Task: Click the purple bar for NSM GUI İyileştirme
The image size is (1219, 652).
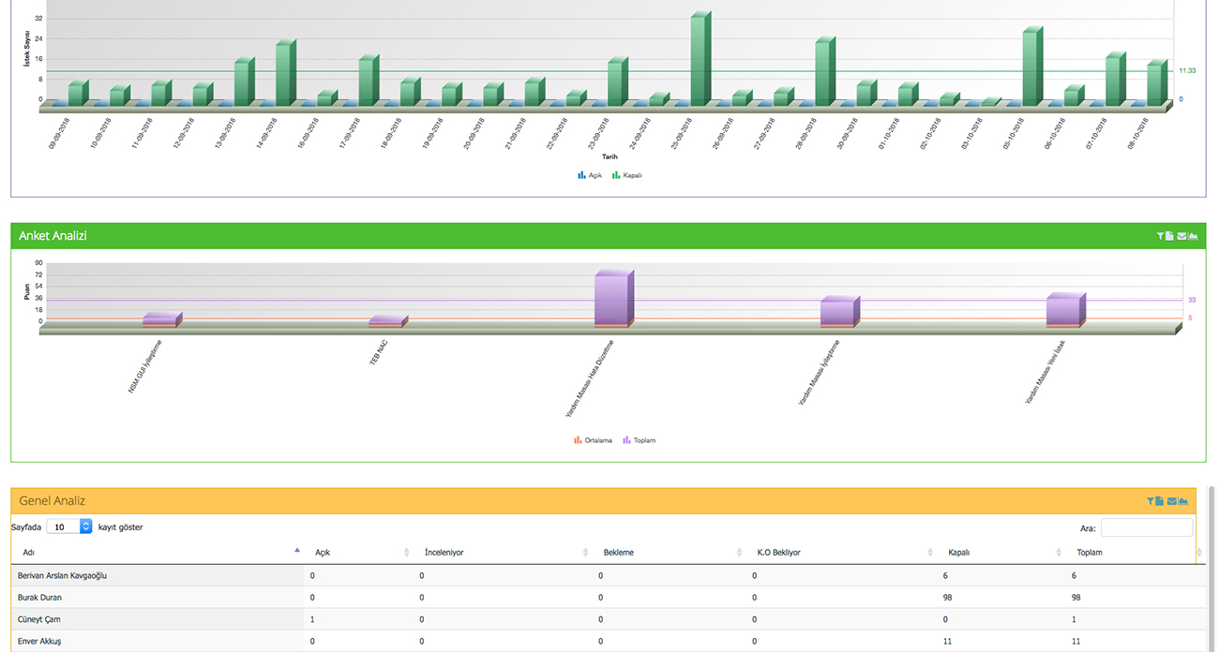Action: click(161, 319)
